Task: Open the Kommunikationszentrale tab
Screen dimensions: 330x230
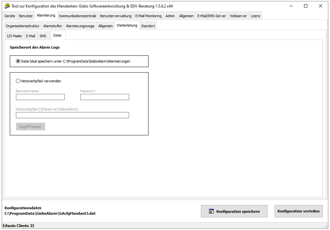Action: pos(78,16)
